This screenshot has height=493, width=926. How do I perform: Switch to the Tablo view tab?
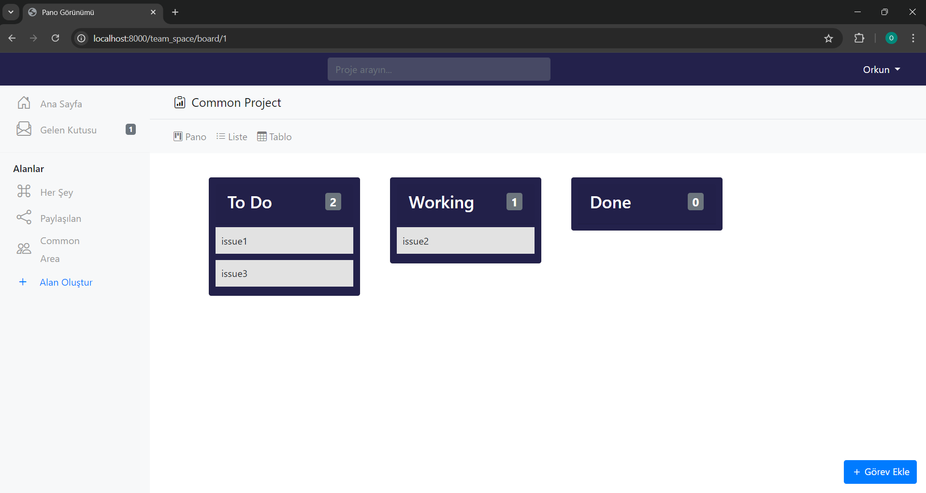(275, 137)
